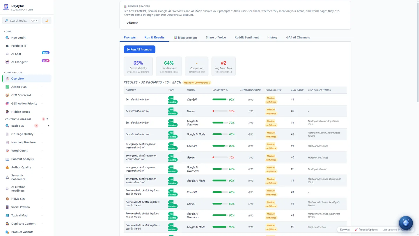The height and width of the screenshot is (236, 419).
Task: Open the chatbot mascot assistant
Action: (x=406, y=223)
